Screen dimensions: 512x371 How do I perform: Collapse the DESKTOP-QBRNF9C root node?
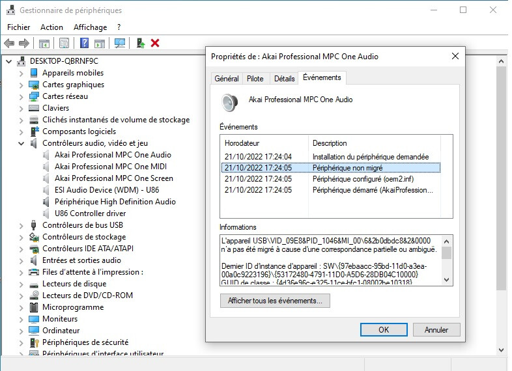click(9, 61)
